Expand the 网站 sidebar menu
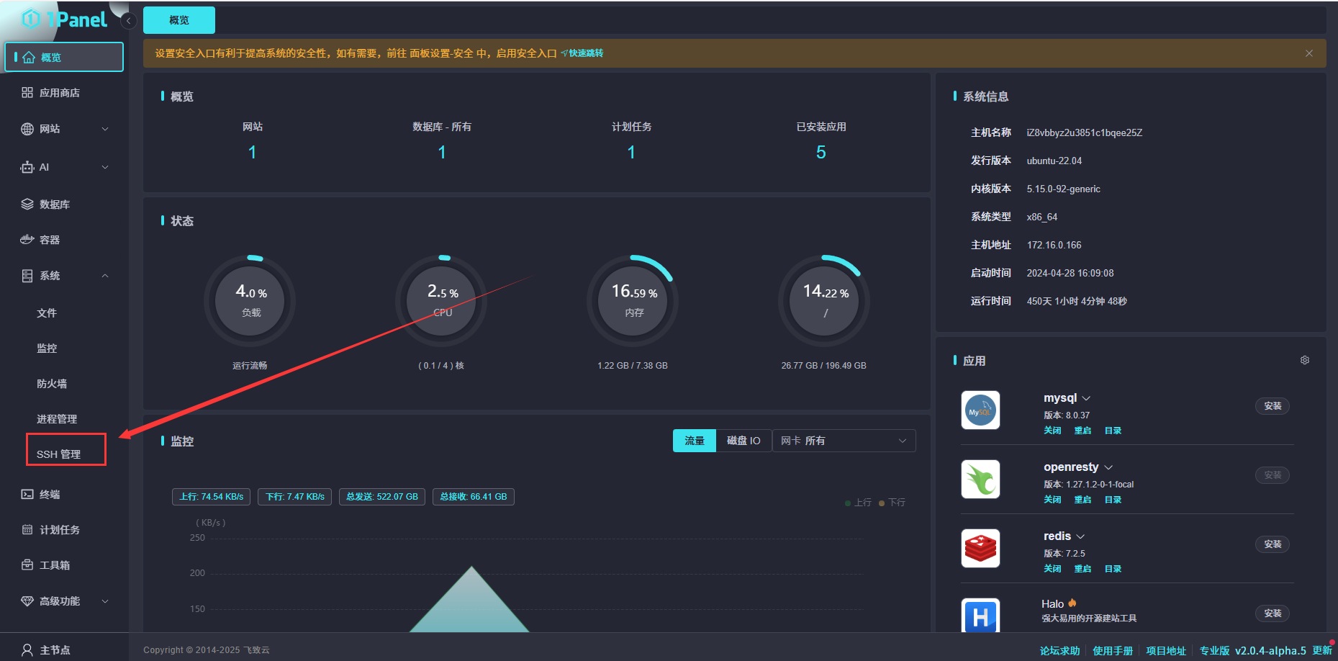This screenshot has height=661, width=1338. pyautogui.click(x=65, y=129)
